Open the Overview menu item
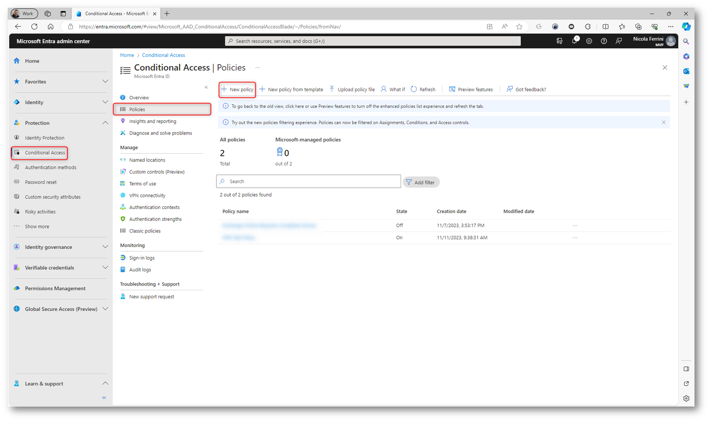 tap(139, 97)
